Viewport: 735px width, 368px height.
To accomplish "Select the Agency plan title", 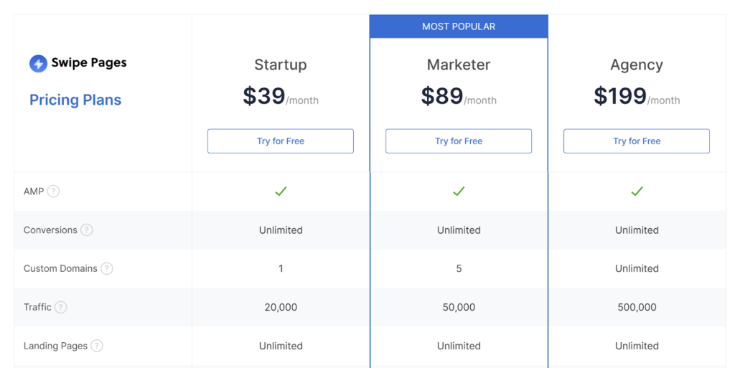I will point(637,65).
